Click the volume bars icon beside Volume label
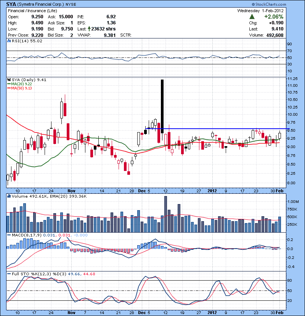Image resolution: width=305 pixels, height=316 pixels. [x=9, y=196]
